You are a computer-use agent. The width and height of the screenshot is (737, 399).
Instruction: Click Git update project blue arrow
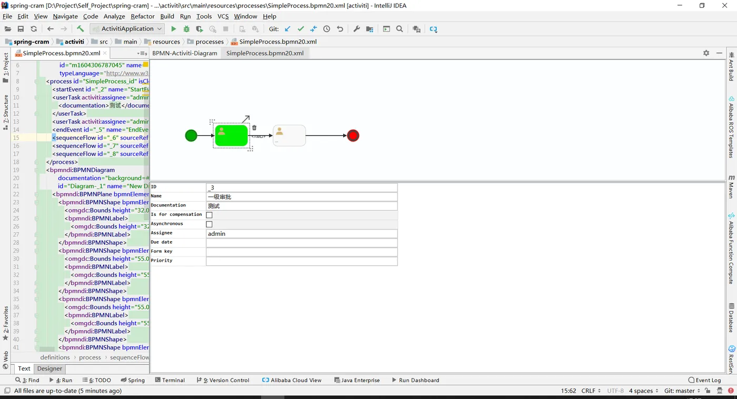pos(287,29)
